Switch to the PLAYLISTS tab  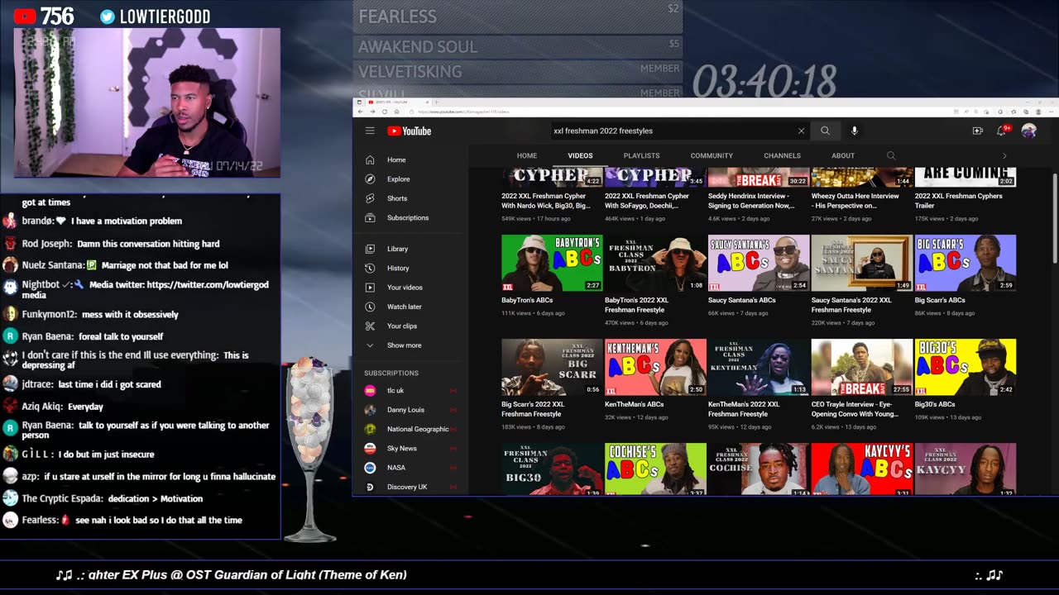click(x=641, y=155)
